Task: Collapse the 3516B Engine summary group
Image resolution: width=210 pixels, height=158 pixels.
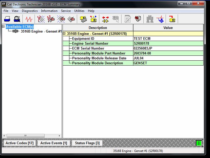Action: (64, 33)
